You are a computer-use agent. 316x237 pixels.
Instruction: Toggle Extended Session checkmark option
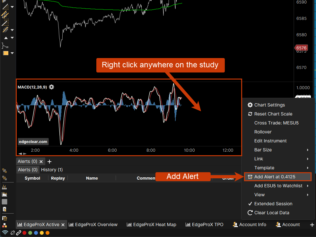[273, 204]
